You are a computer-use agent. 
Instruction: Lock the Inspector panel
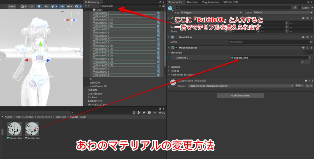[308, 2]
